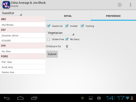Tap the Android home button
136x102 pixels.
tap(20, 98)
